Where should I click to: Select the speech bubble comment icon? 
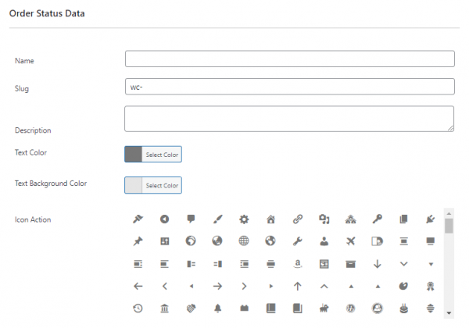click(191, 219)
